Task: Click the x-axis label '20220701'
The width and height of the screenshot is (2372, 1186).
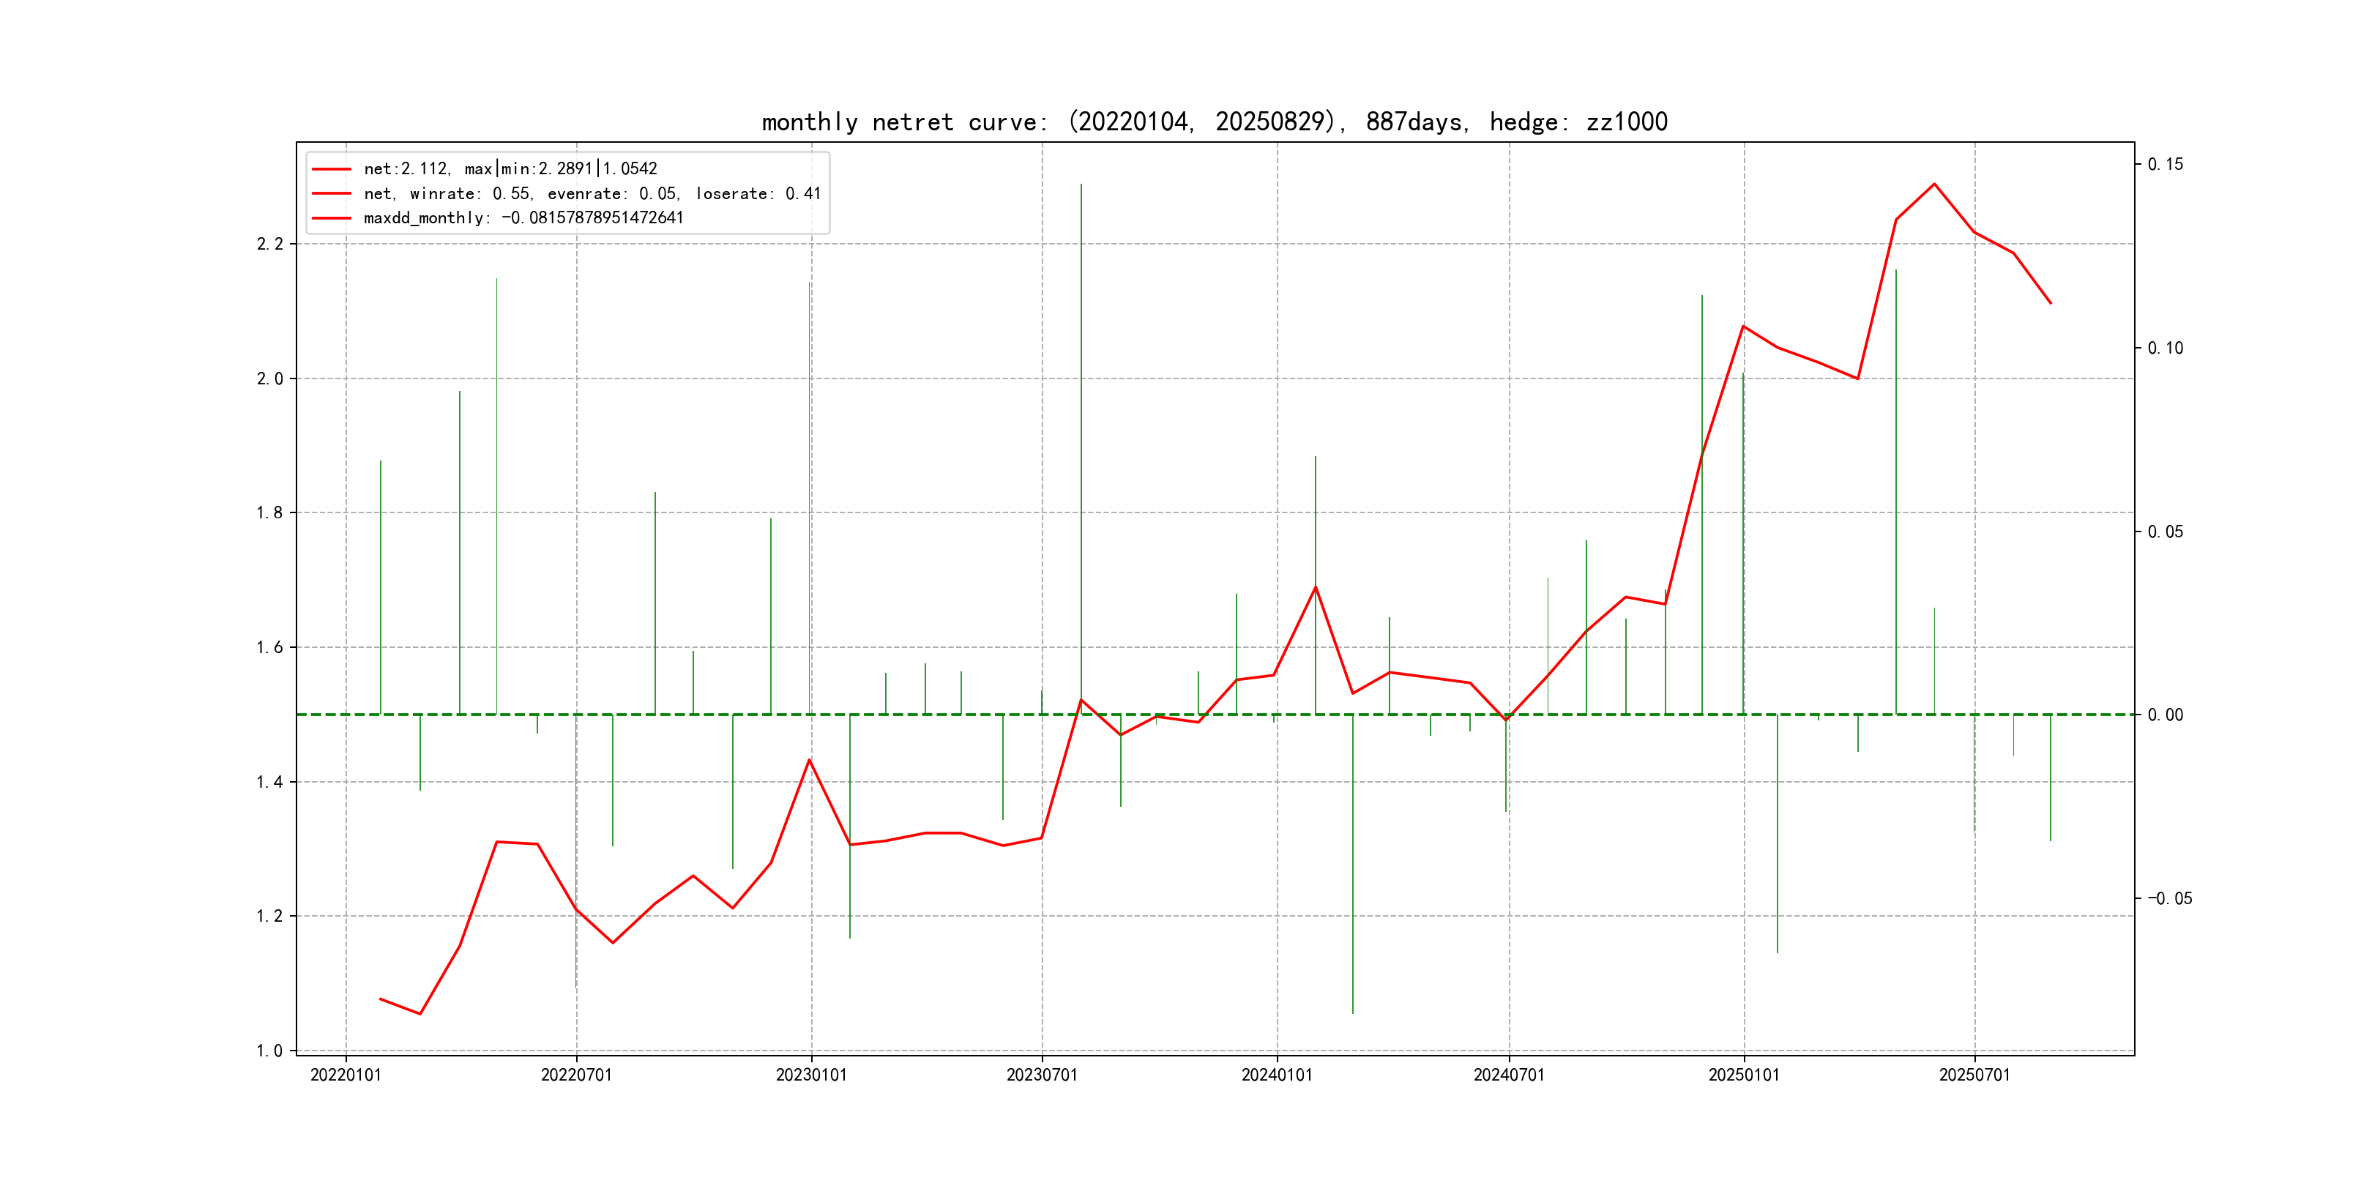Action: (x=576, y=1075)
